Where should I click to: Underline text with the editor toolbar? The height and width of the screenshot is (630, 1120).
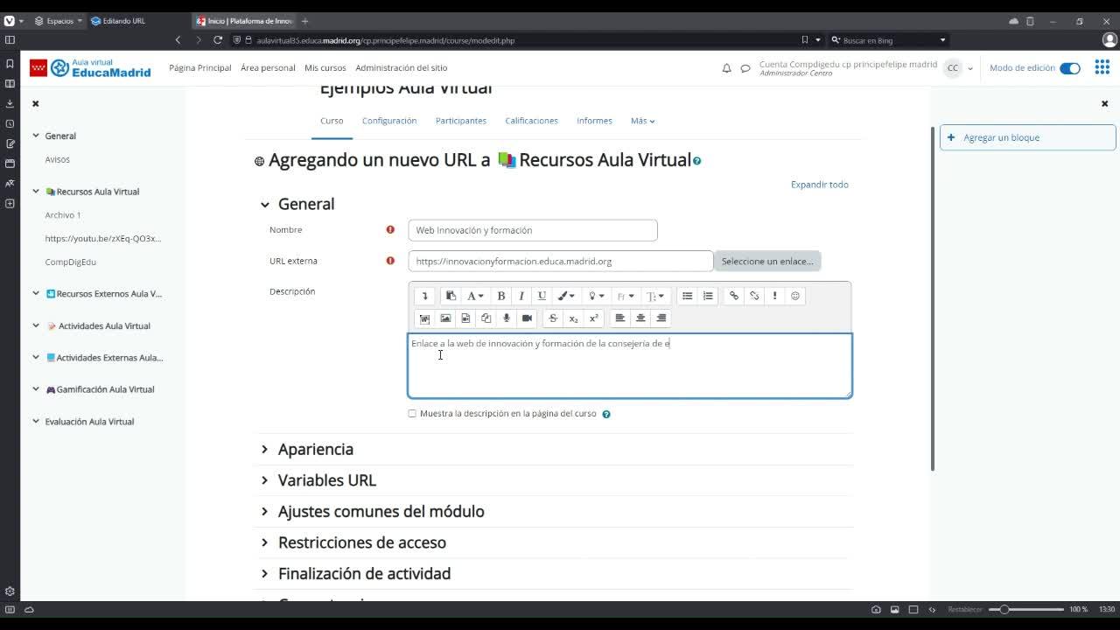tap(542, 296)
